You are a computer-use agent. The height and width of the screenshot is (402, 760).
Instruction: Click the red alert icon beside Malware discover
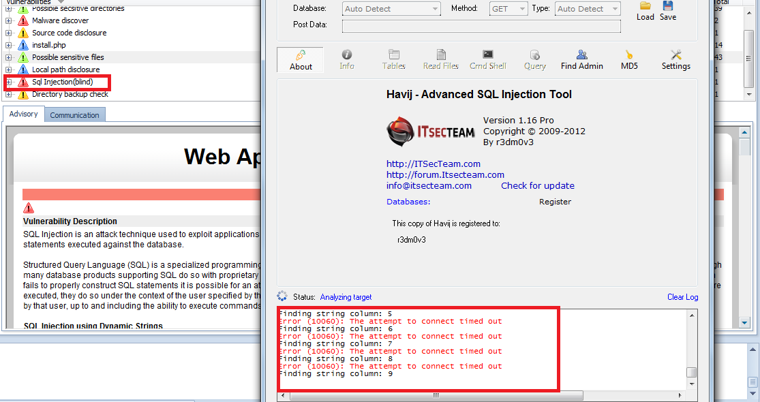pos(22,20)
